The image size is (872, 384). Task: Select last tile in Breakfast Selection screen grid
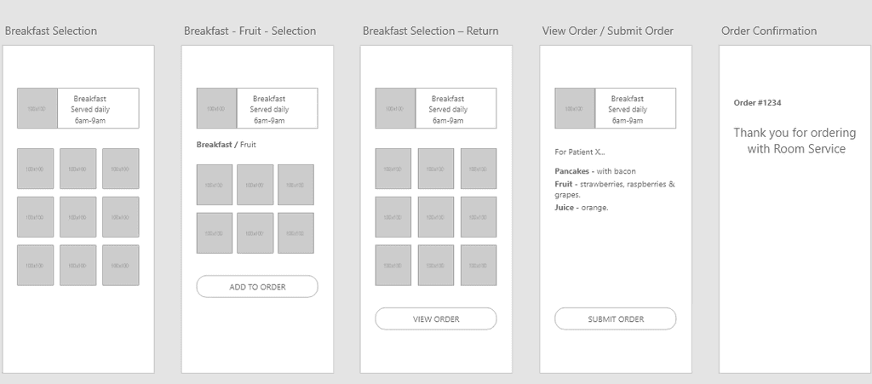121,265
